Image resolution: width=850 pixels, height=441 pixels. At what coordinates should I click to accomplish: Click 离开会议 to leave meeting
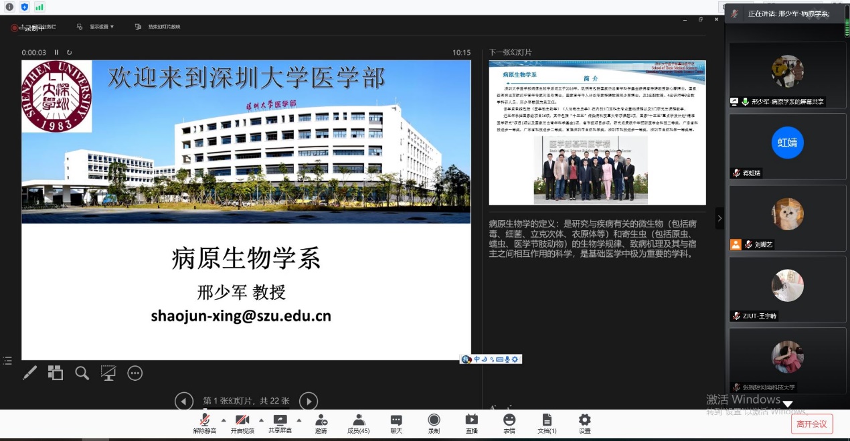[813, 424]
